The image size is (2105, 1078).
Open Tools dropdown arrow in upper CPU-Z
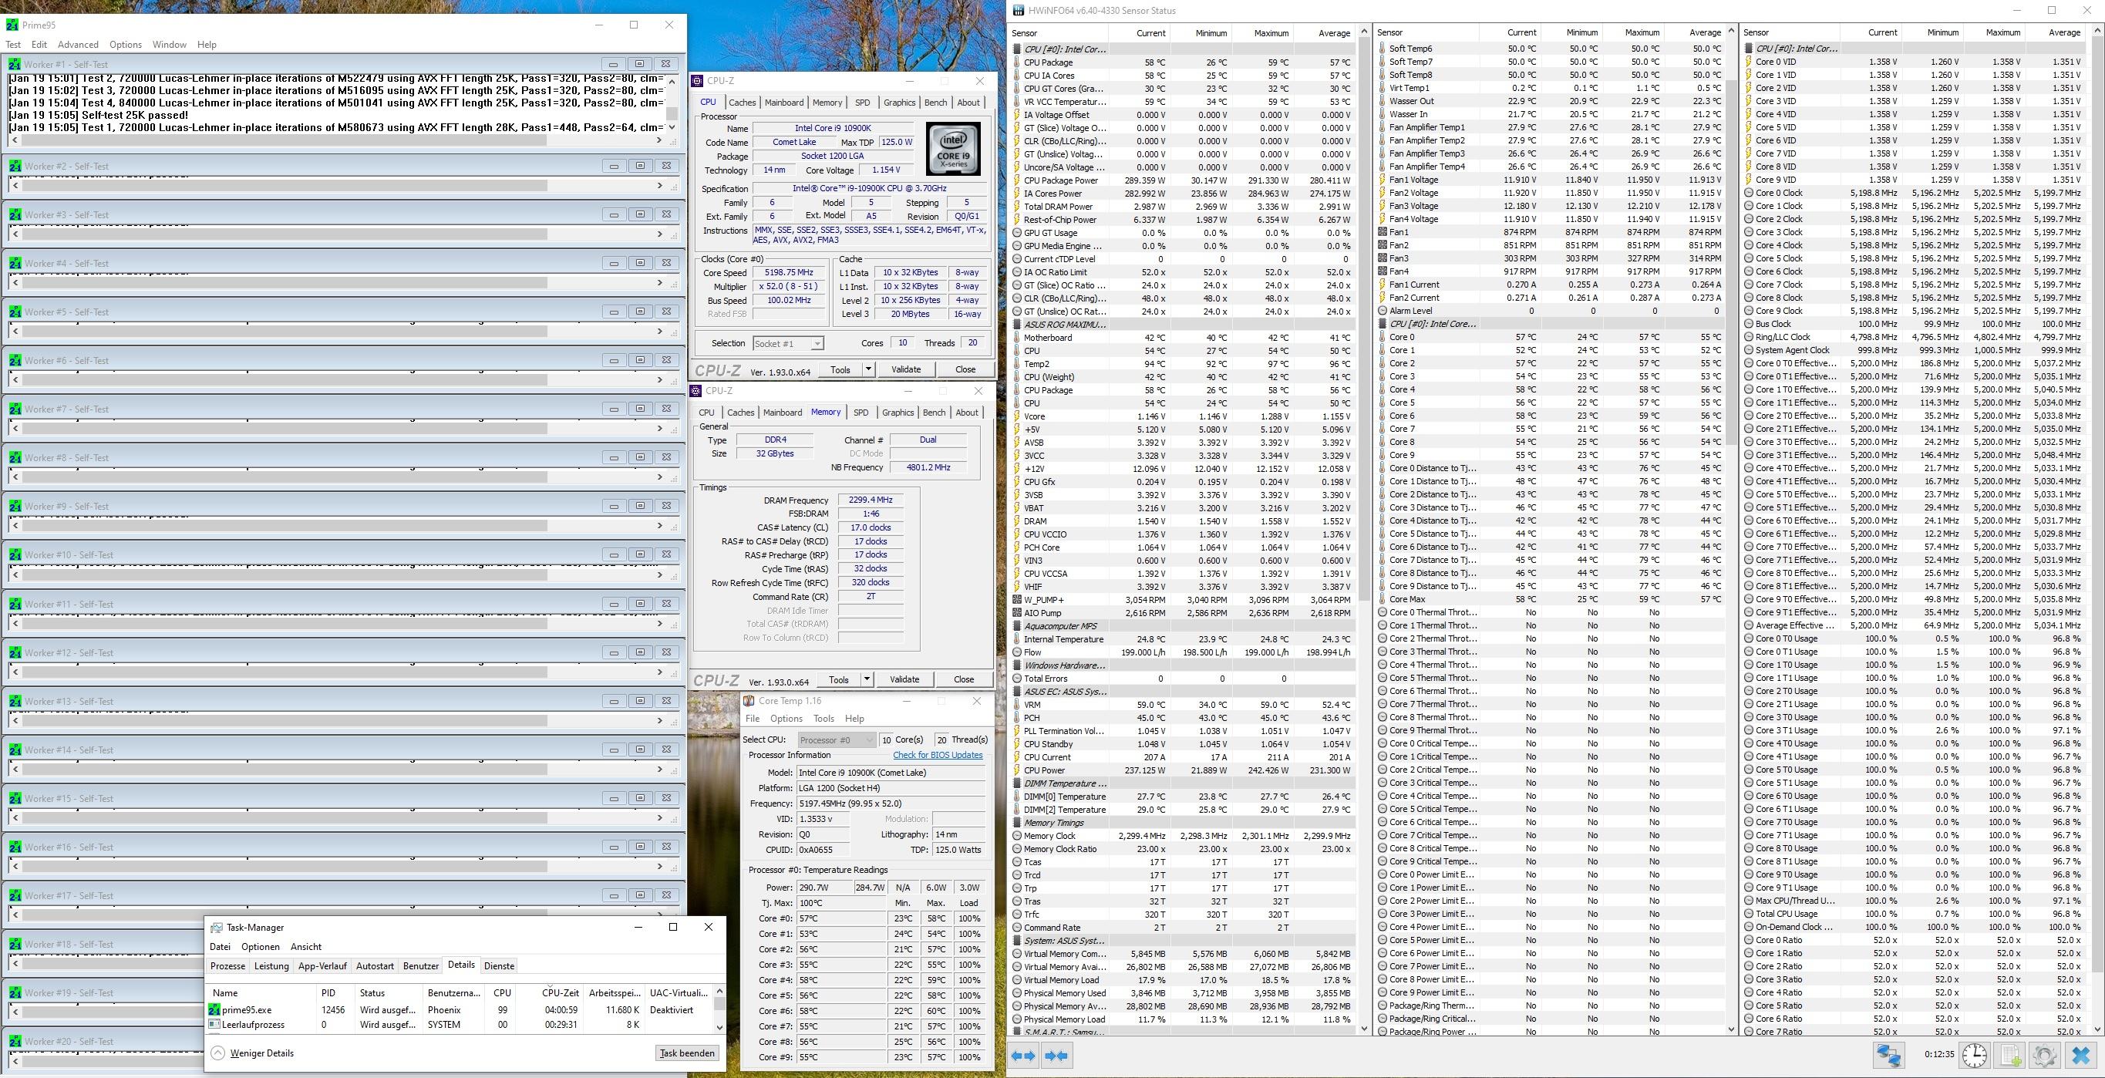click(x=867, y=369)
